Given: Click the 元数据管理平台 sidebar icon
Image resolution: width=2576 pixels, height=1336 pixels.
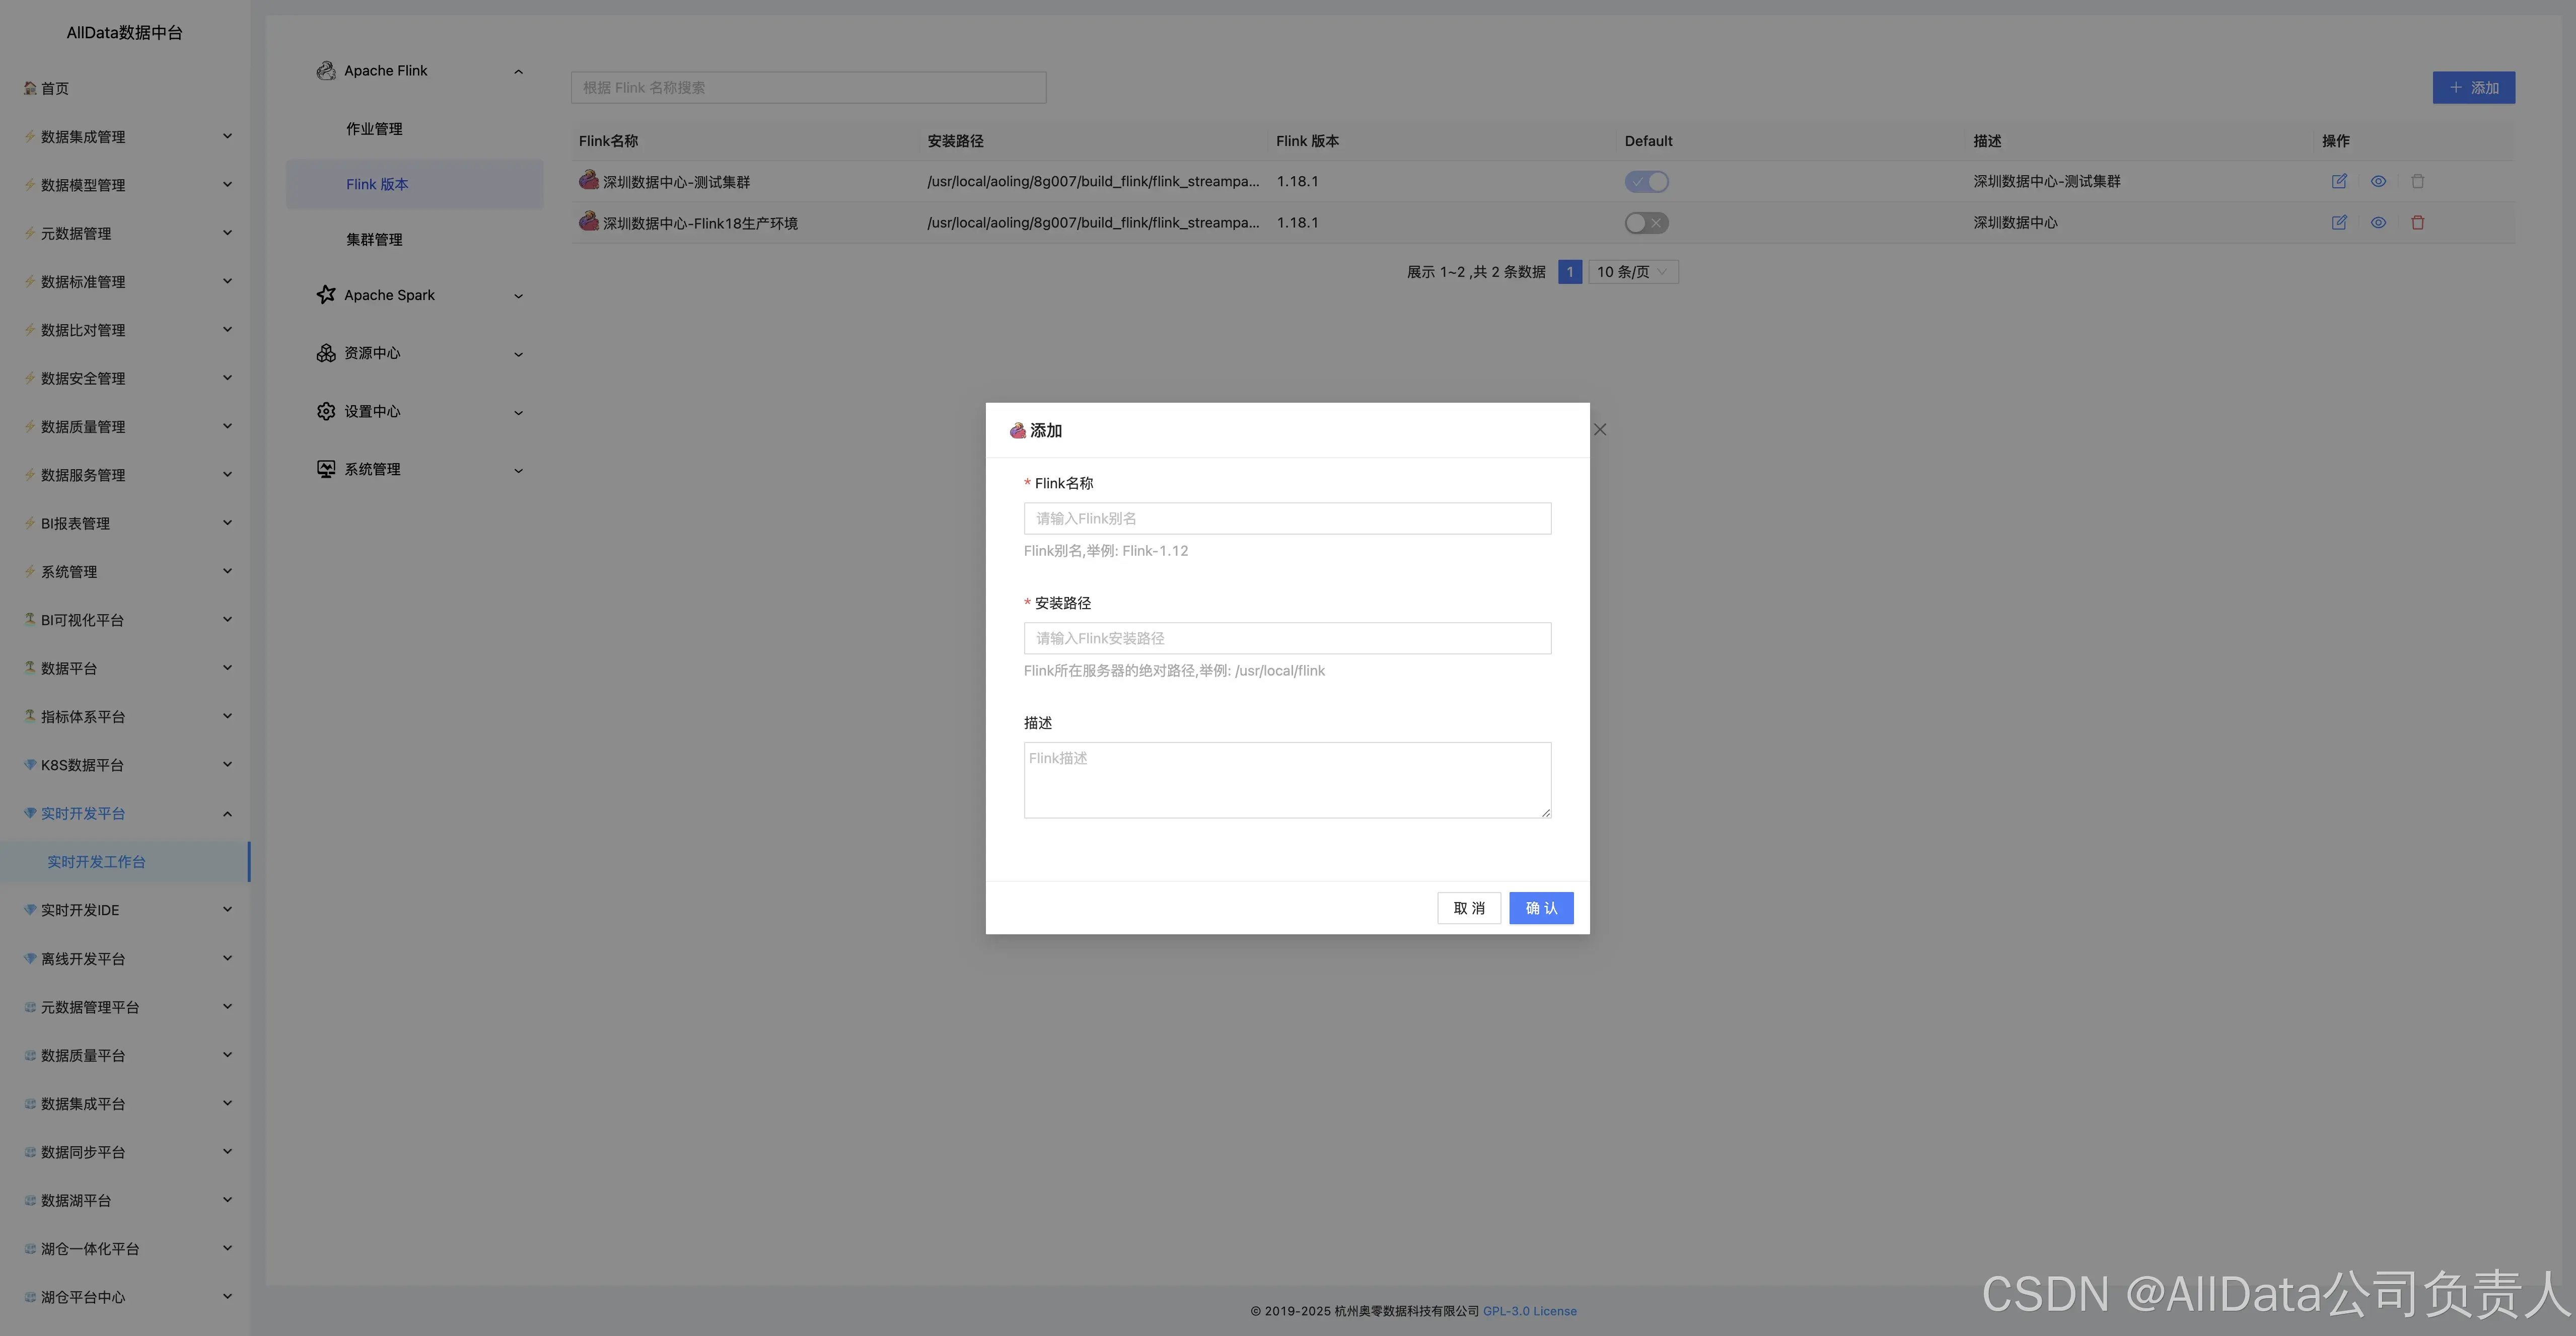Looking at the screenshot, I should tap(30, 1006).
